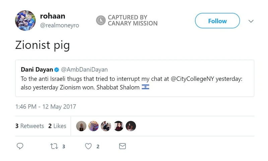Screen dimensions: 268x161
Task: View the 3 Retweets list
Action: pyautogui.click(x=29, y=126)
